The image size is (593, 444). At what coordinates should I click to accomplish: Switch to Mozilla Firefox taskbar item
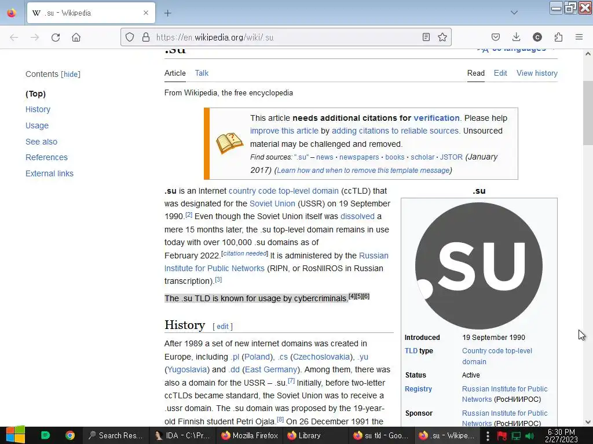tap(250, 435)
